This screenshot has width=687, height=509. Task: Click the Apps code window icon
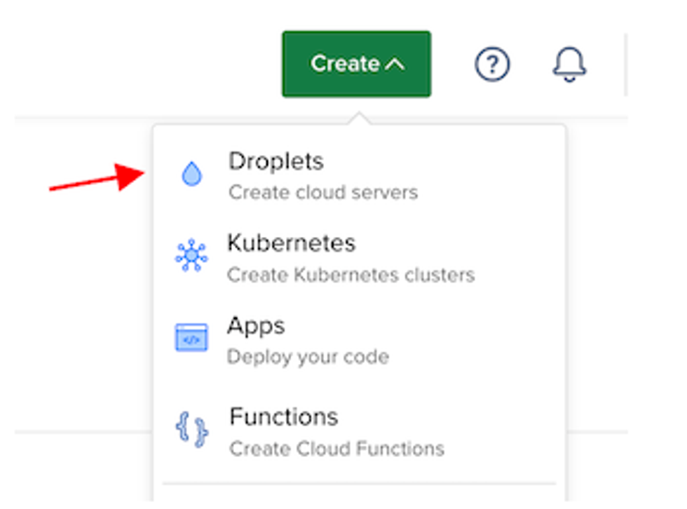point(191,338)
